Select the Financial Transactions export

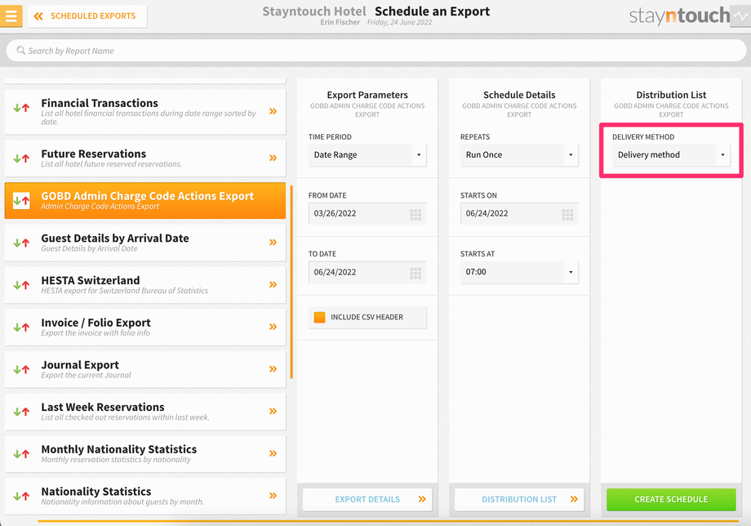coord(145,112)
